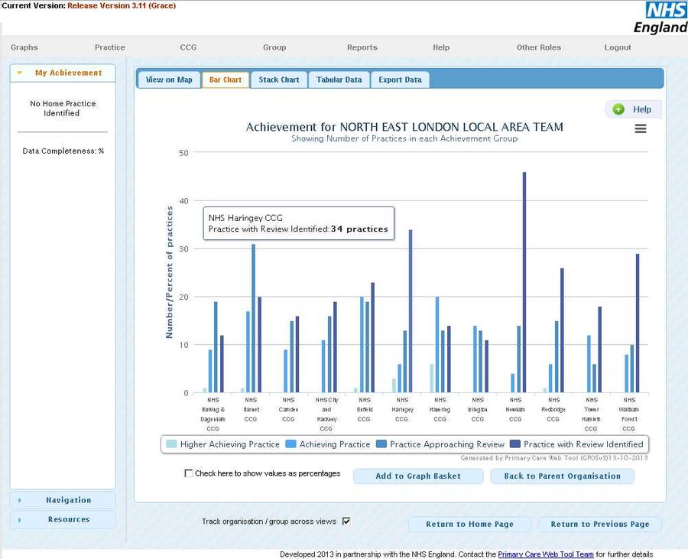The width and height of the screenshot is (688, 559).
Task: Switch to the View on Map tab
Action: (x=169, y=80)
